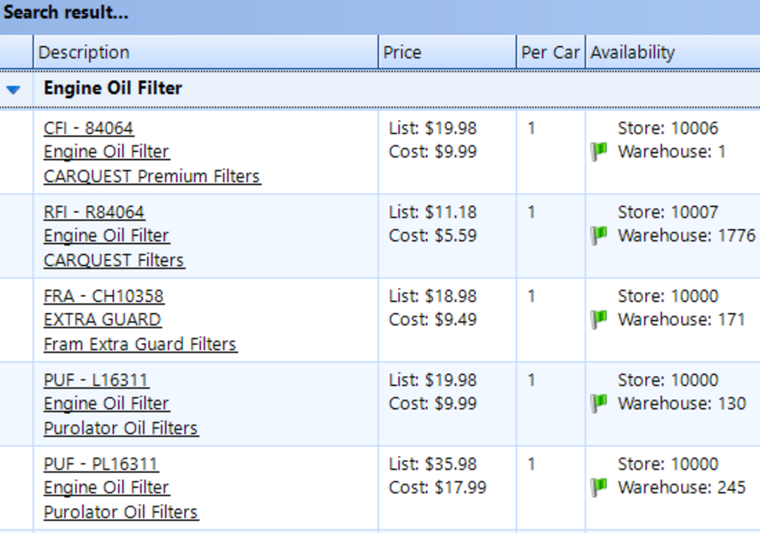Click the EXTRA GUARD description link

[102, 320]
